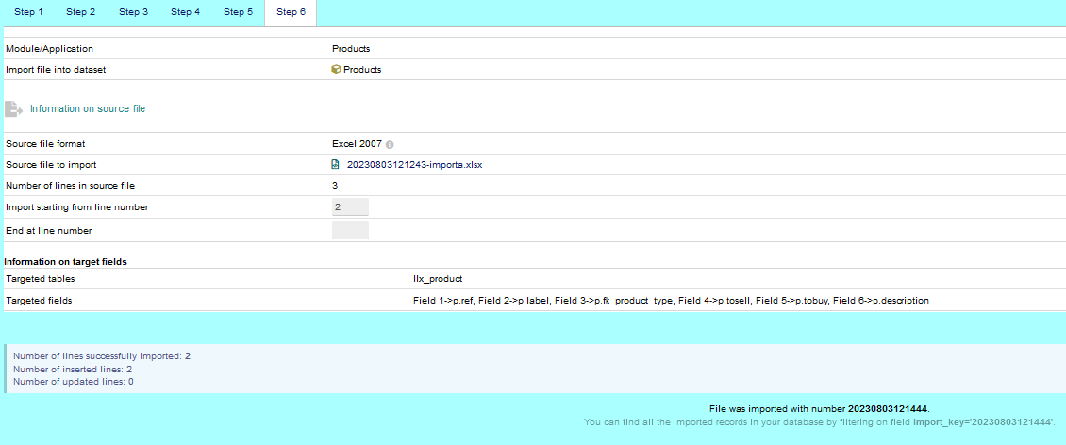Click the import starting line number field

350,207
